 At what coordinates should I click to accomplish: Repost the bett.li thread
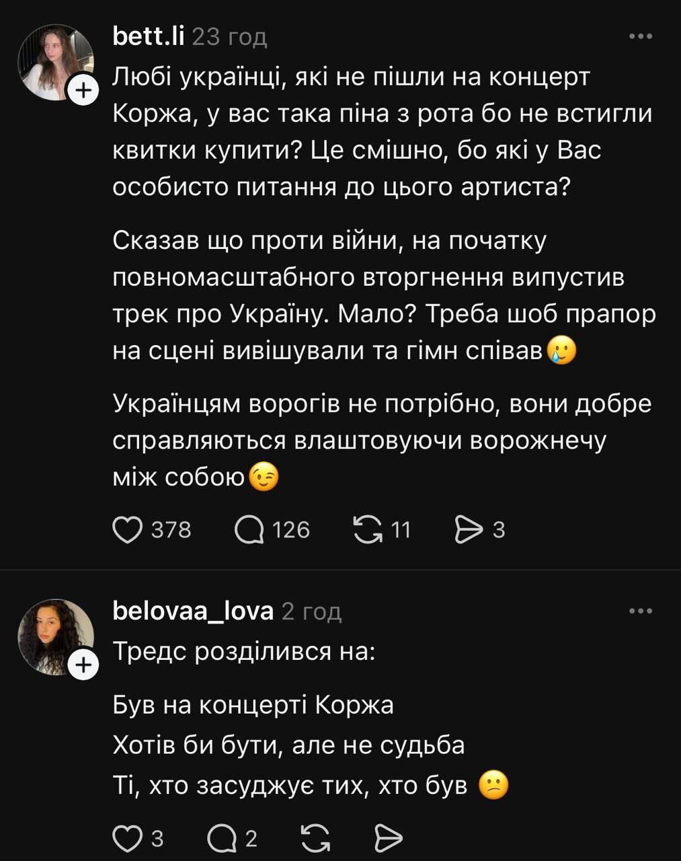click(x=367, y=530)
